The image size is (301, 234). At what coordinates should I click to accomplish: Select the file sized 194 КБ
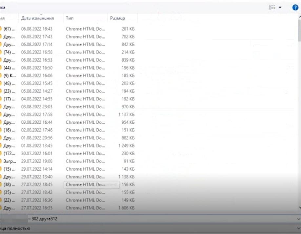tap(128, 91)
